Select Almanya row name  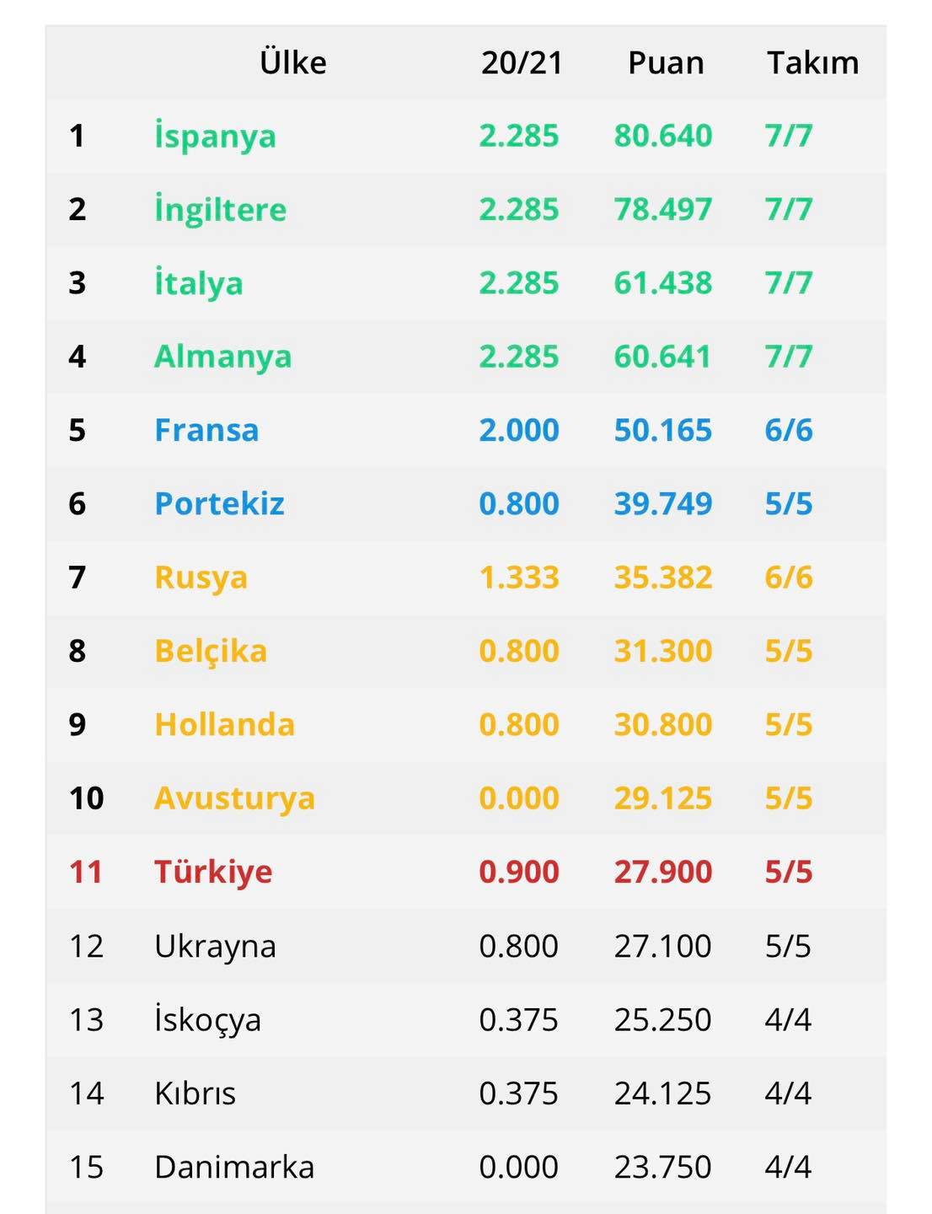pos(222,357)
